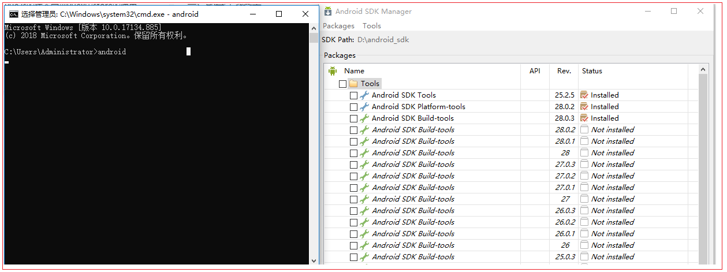Click the Not installed icon for Build-tools 26.0.2
Image resolution: width=727 pixels, height=272 pixels.
coord(584,222)
